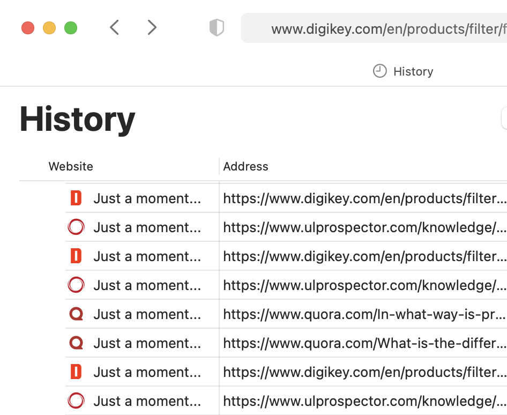Click the Quora favicon for the What-is-the-differ entry

pos(76,343)
